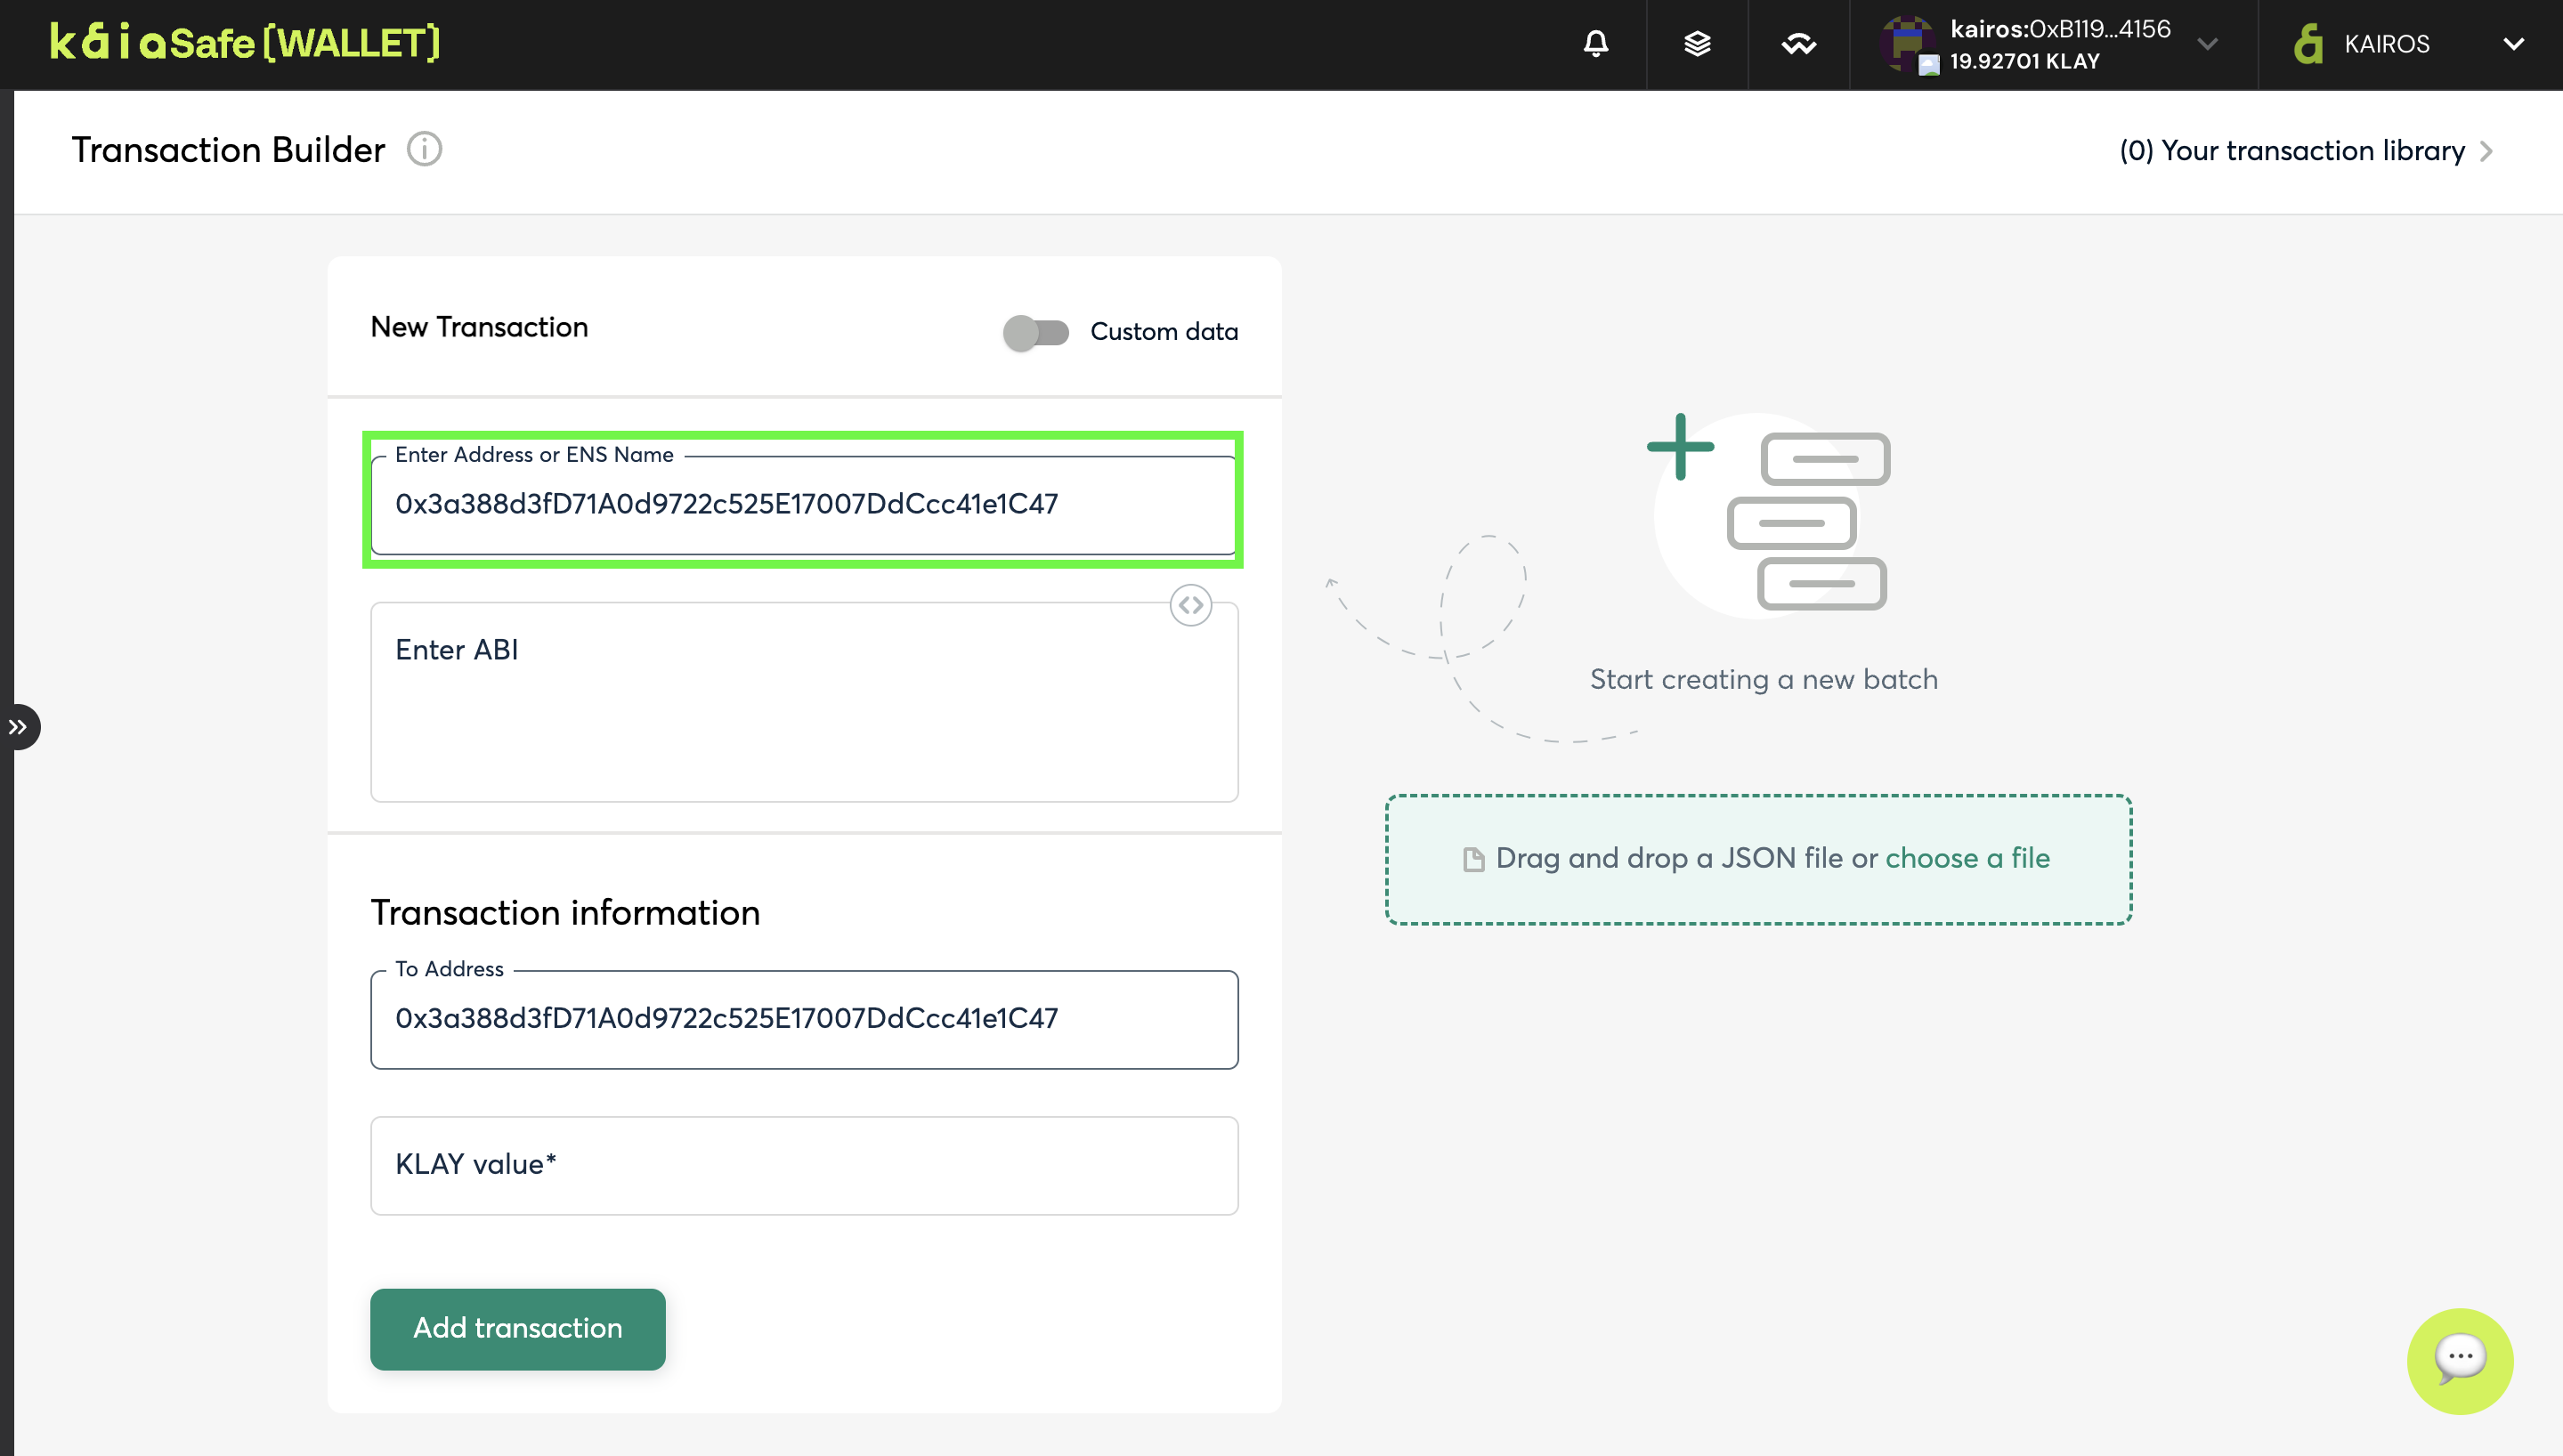The image size is (2563, 1456).
Task: Click the ABI code format icon
Action: [x=1190, y=605]
